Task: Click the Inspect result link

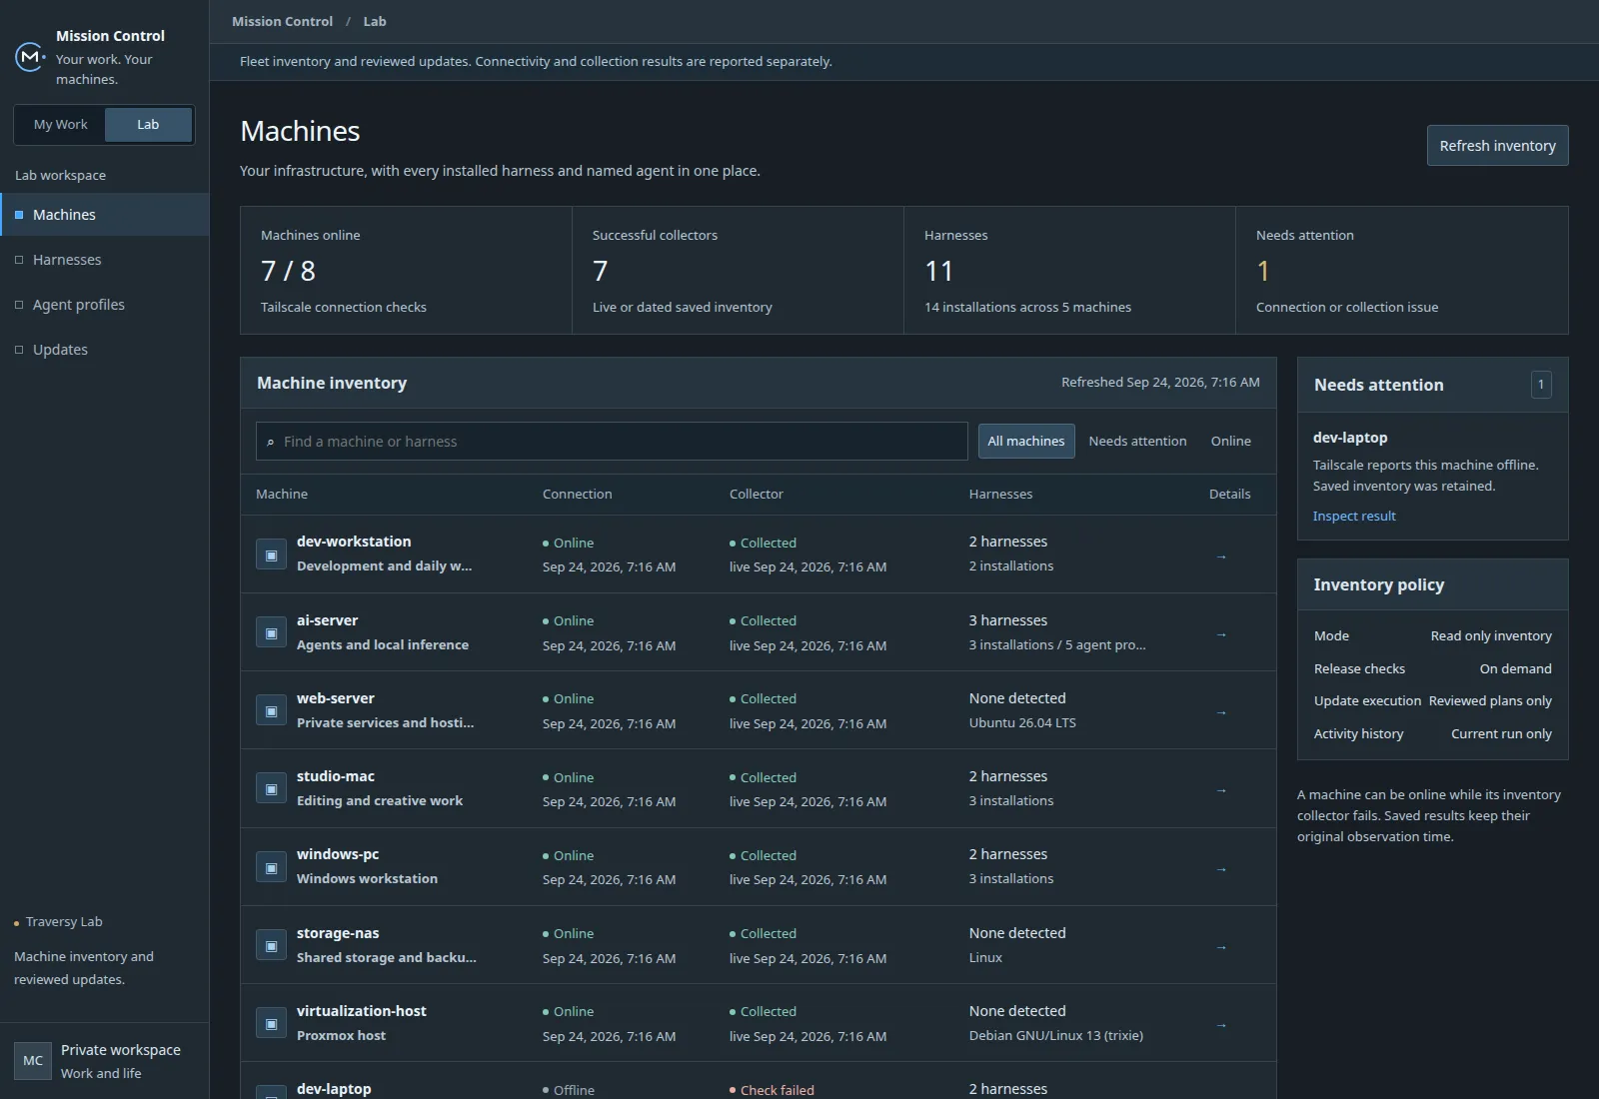Action: coord(1354,516)
